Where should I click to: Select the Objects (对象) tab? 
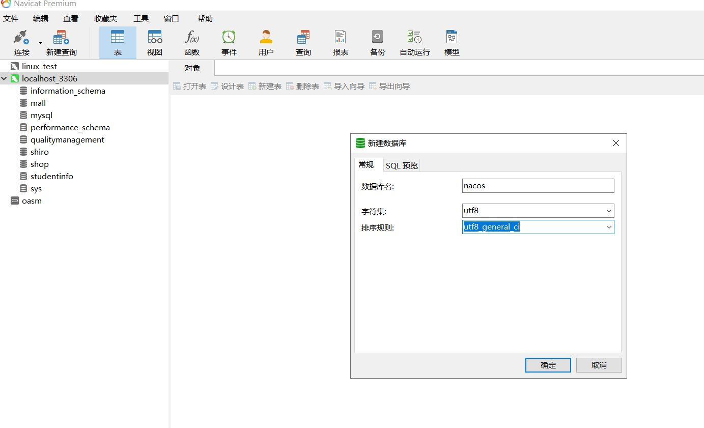(192, 68)
